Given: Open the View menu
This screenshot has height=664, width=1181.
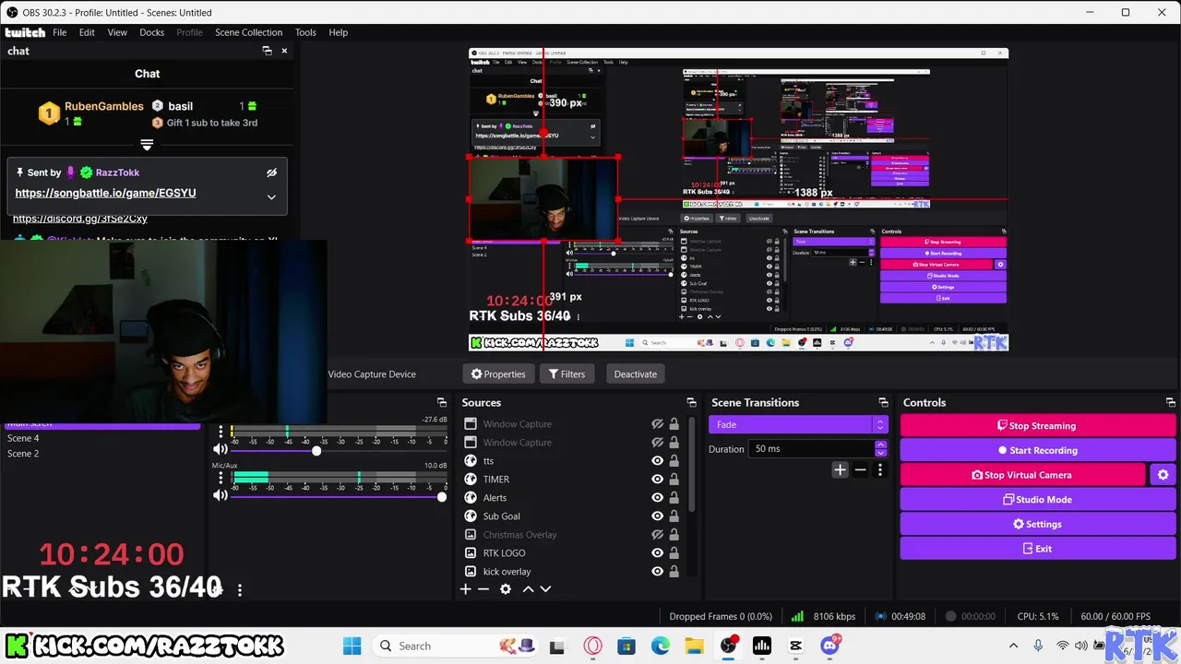Looking at the screenshot, I should tap(117, 32).
